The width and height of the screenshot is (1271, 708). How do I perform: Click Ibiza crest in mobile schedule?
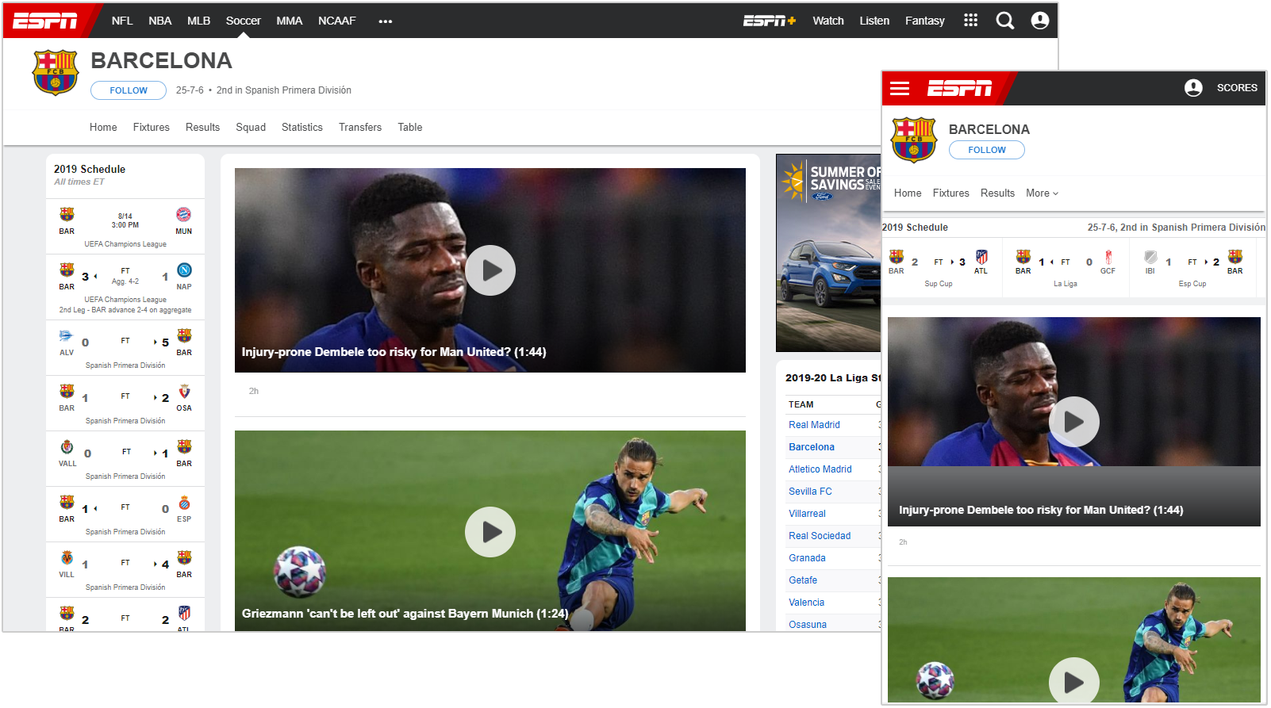1150,257
